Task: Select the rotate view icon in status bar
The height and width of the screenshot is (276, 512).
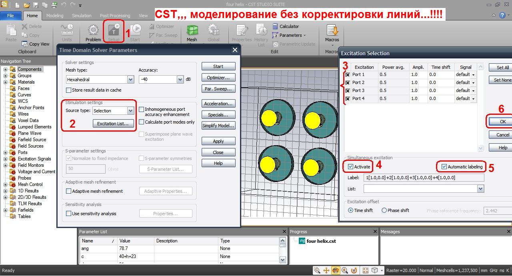Action: click(x=336, y=270)
